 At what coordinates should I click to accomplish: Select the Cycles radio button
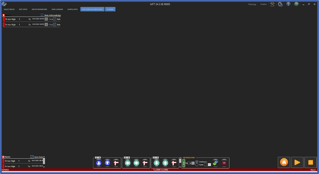(x=197, y=165)
